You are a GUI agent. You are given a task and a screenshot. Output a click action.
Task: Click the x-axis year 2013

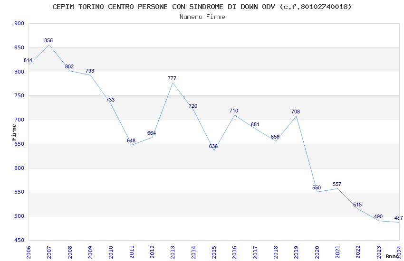pyautogui.click(x=173, y=252)
